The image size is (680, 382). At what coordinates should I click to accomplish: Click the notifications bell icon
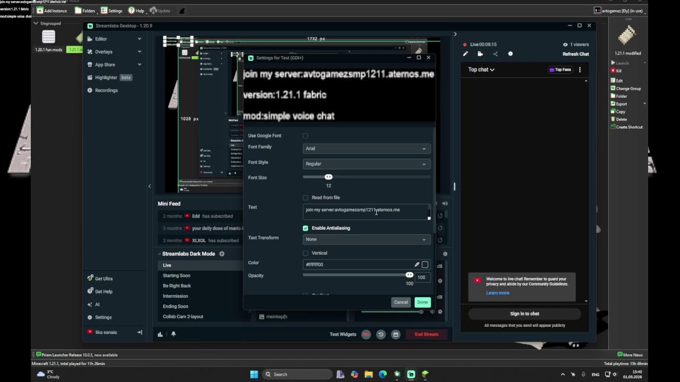[173, 334]
